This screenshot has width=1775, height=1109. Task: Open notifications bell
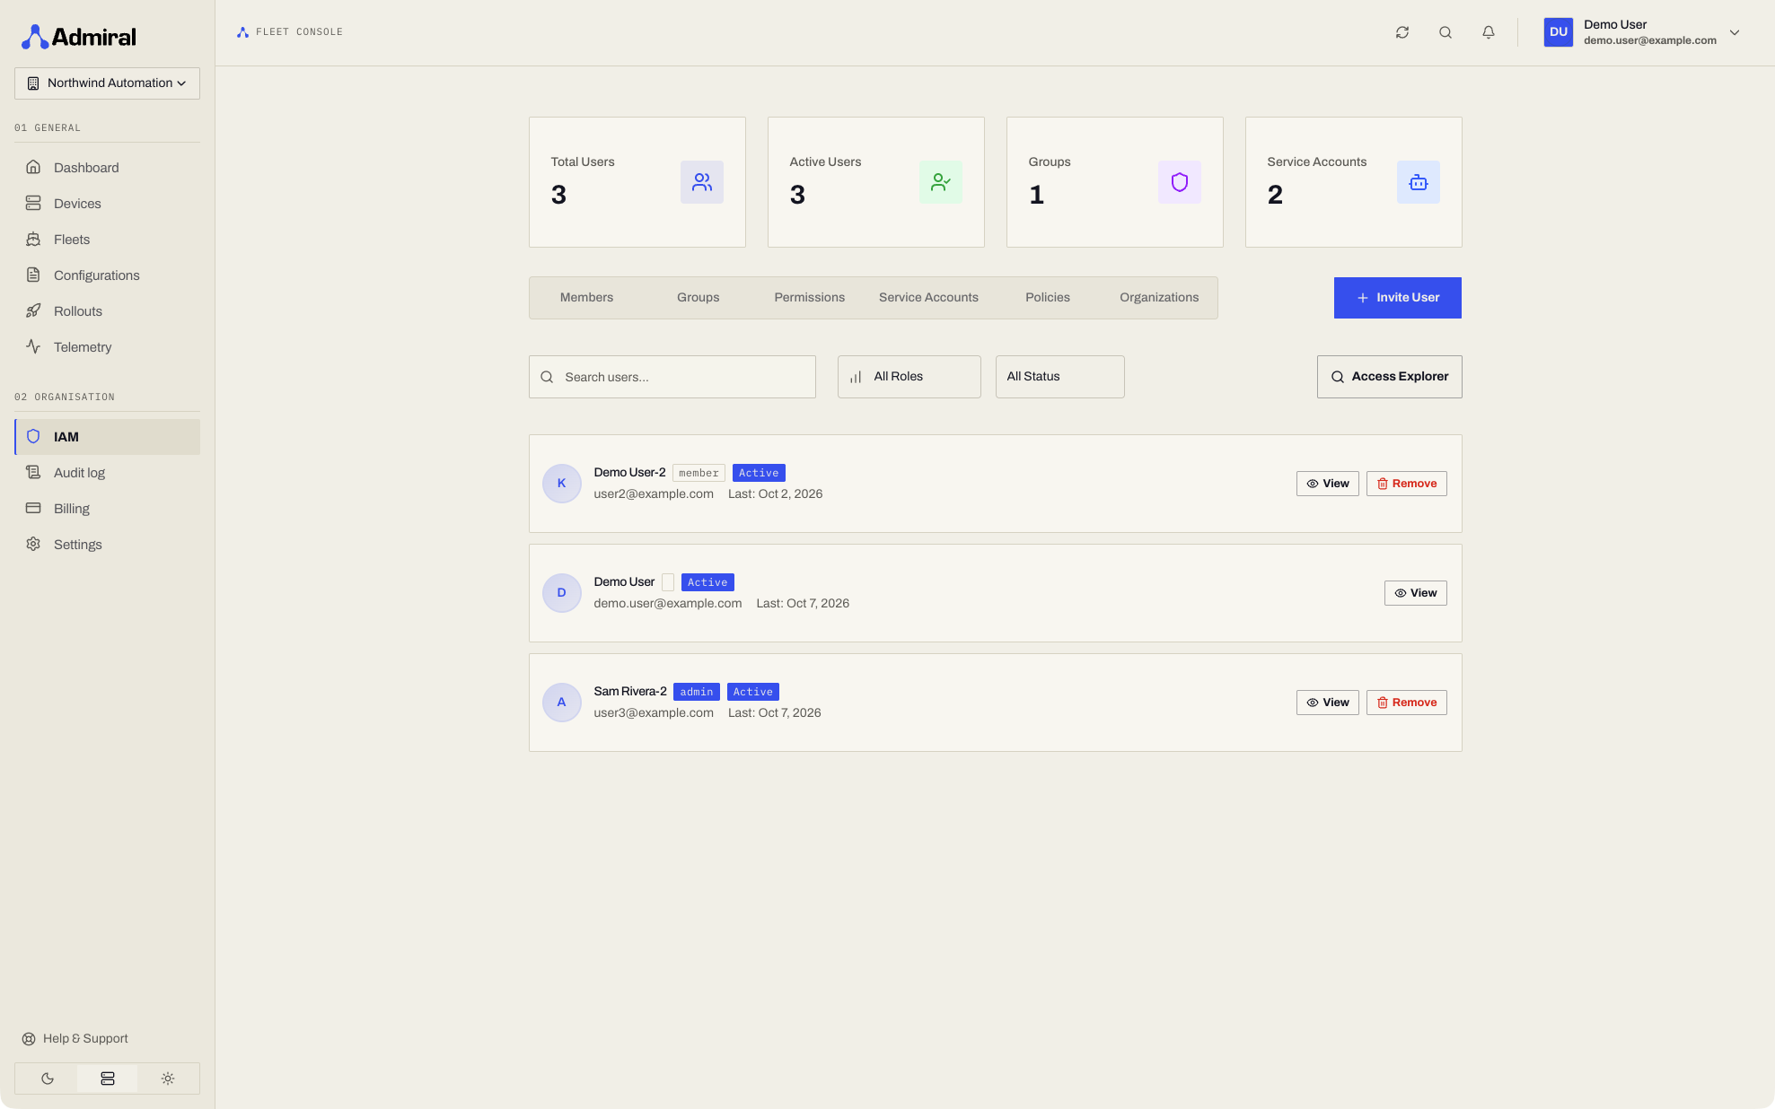pos(1489,32)
